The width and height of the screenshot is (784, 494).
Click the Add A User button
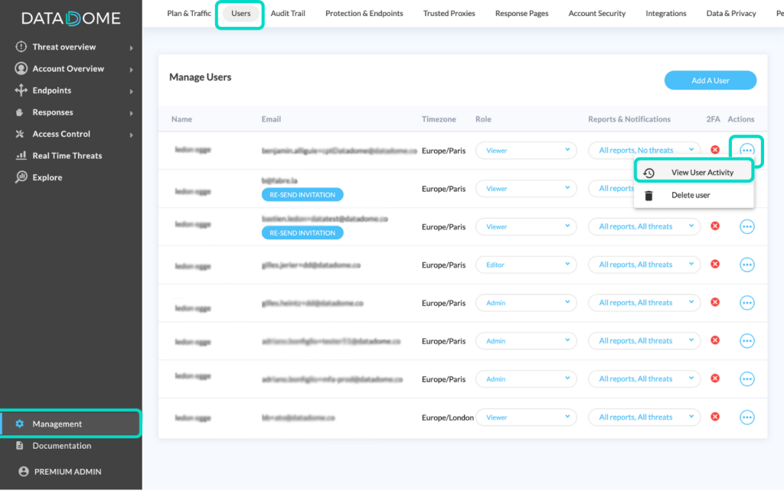pos(710,80)
